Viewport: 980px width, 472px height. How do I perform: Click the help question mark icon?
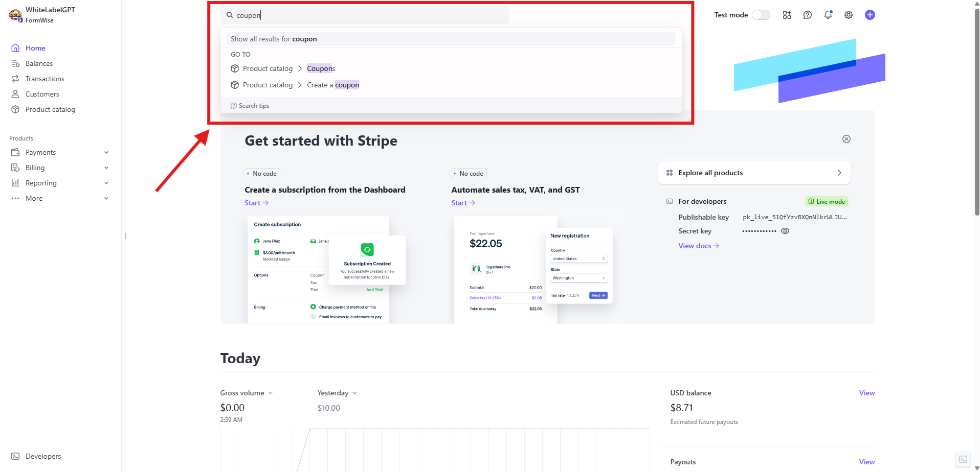click(x=807, y=15)
